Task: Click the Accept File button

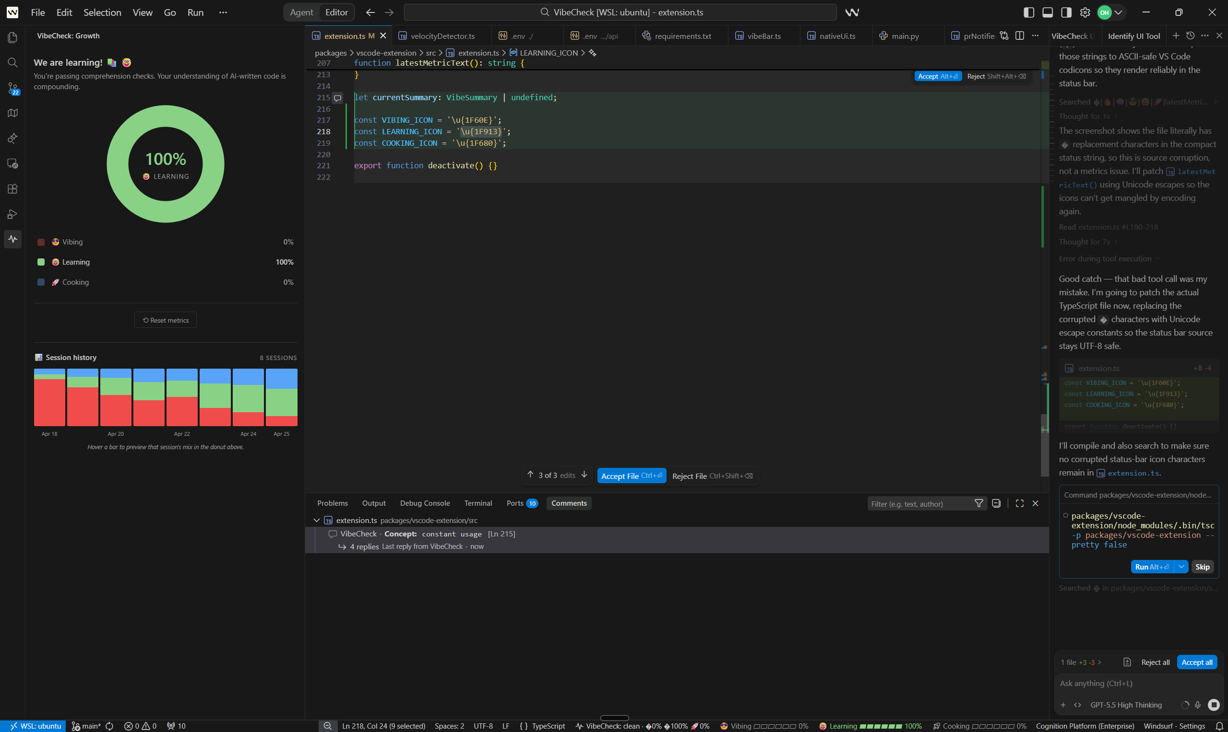Action: point(631,476)
